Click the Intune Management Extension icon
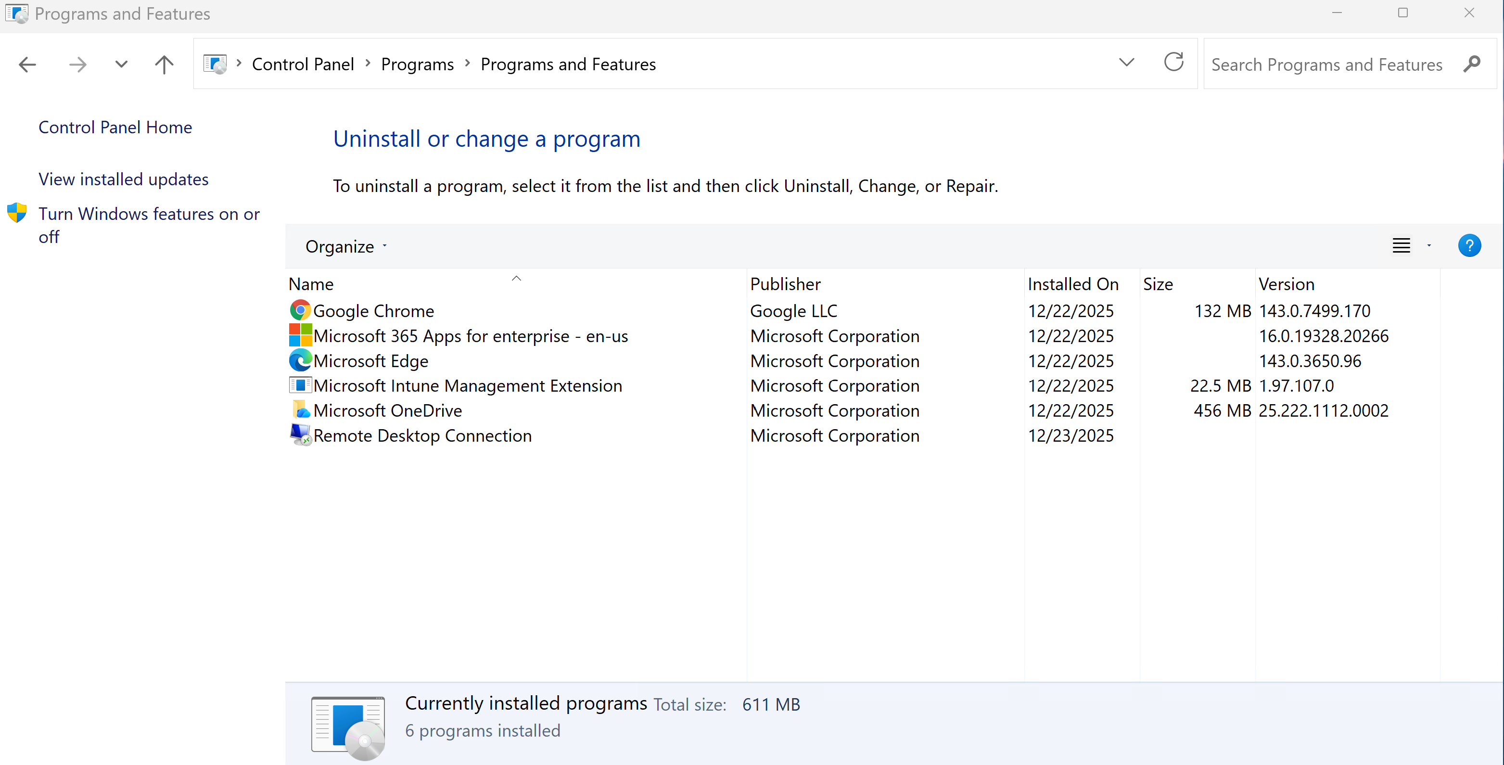This screenshot has width=1504, height=765. click(300, 385)
